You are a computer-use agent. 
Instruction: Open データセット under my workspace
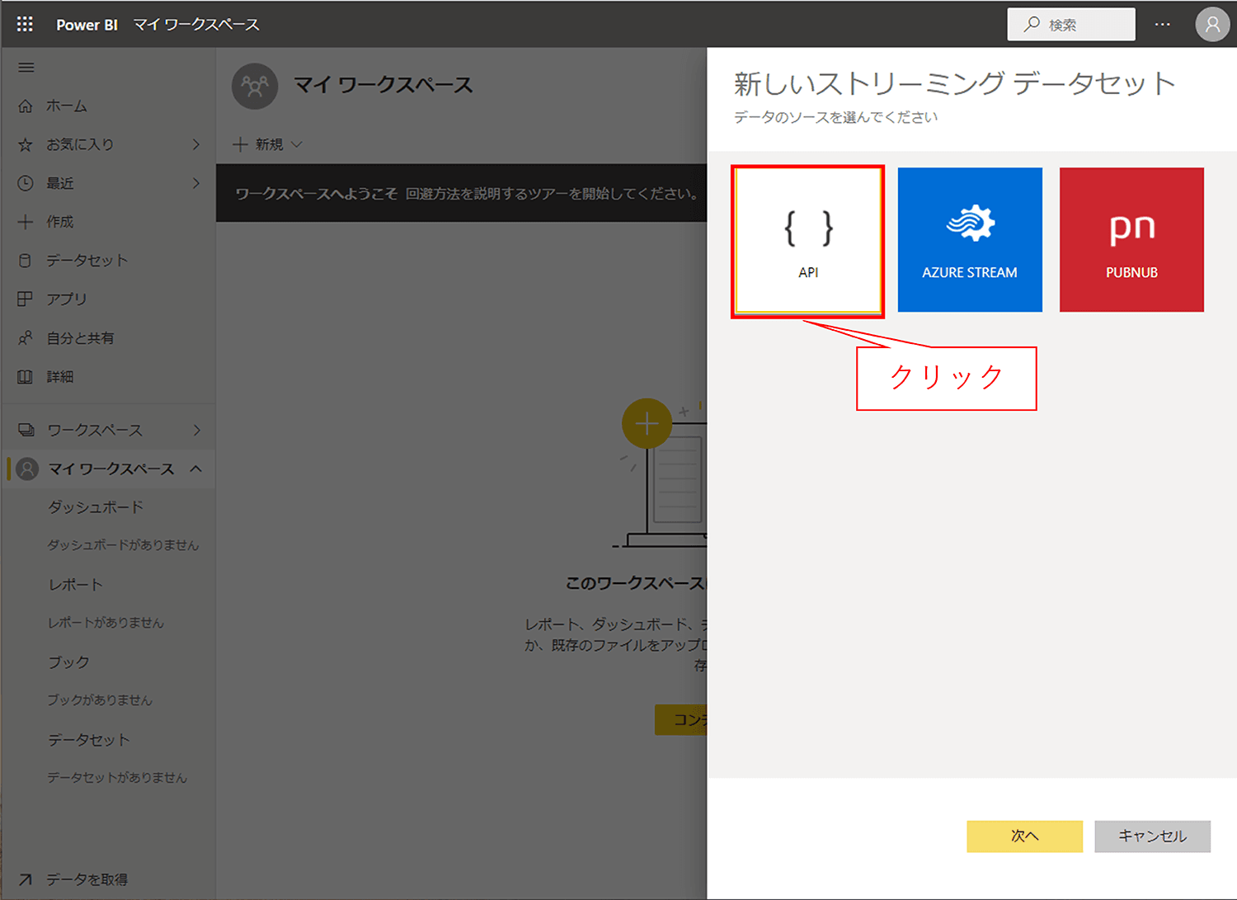(x=89, y=740)
